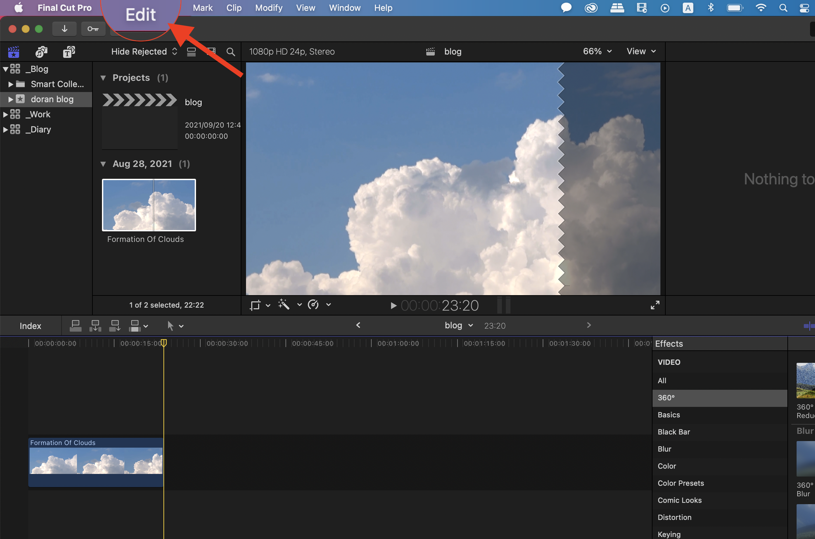
Task: Open the Hide Rejected filter dropdown
Action: (x=144, y=52)
